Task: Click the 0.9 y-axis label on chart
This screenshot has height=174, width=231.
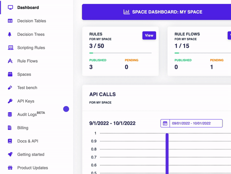Action: click(94, 141)
